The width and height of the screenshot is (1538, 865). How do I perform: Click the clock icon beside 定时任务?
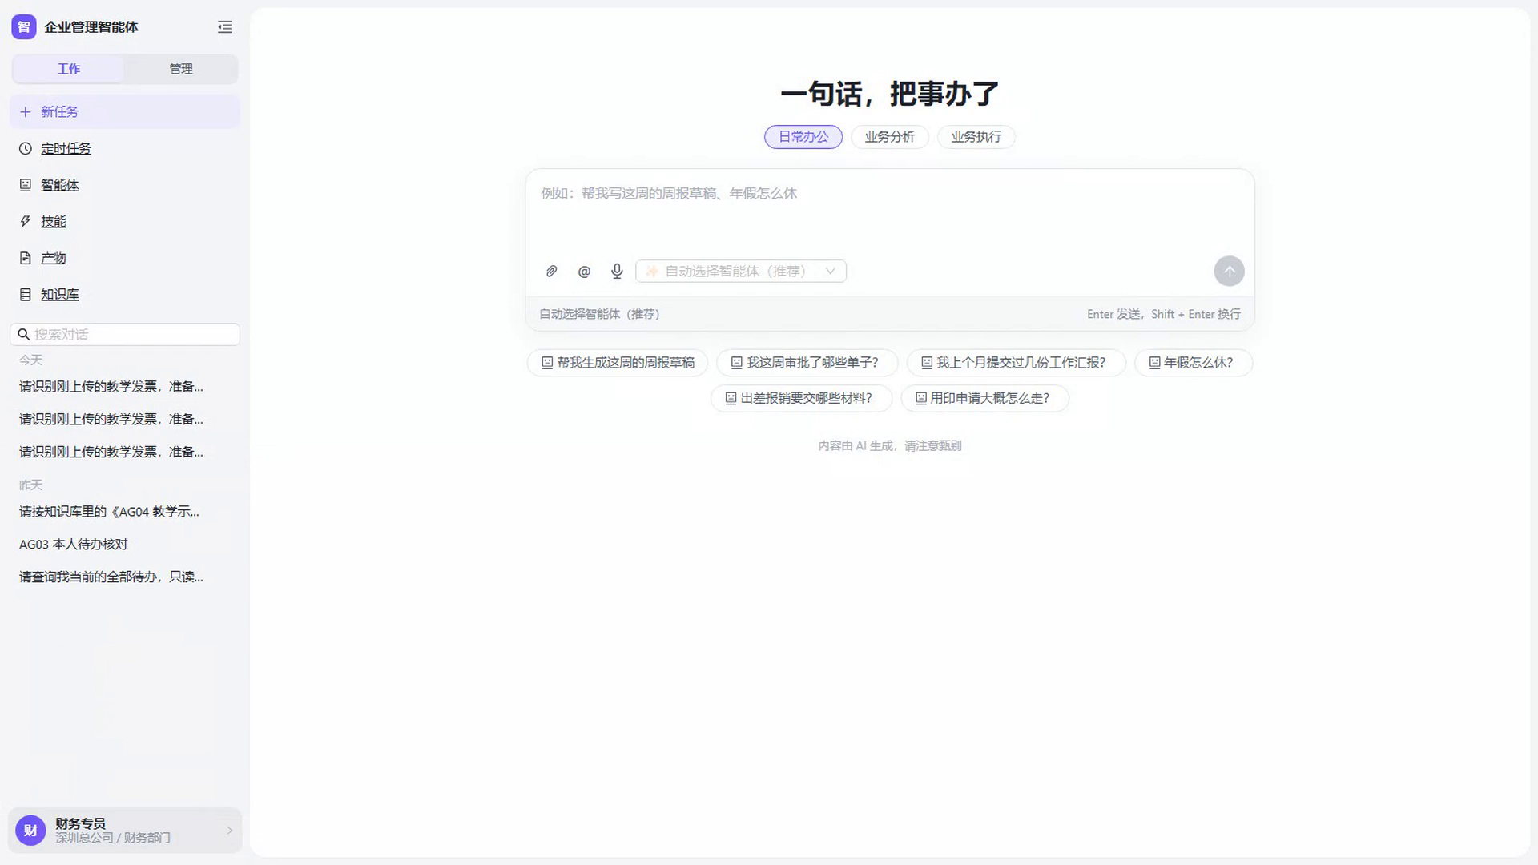pyautogui.click(x=26, y=149)
